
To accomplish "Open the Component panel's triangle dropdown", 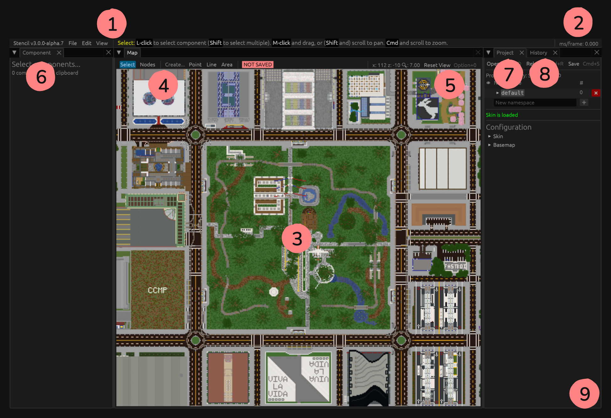I will (14, 53).
